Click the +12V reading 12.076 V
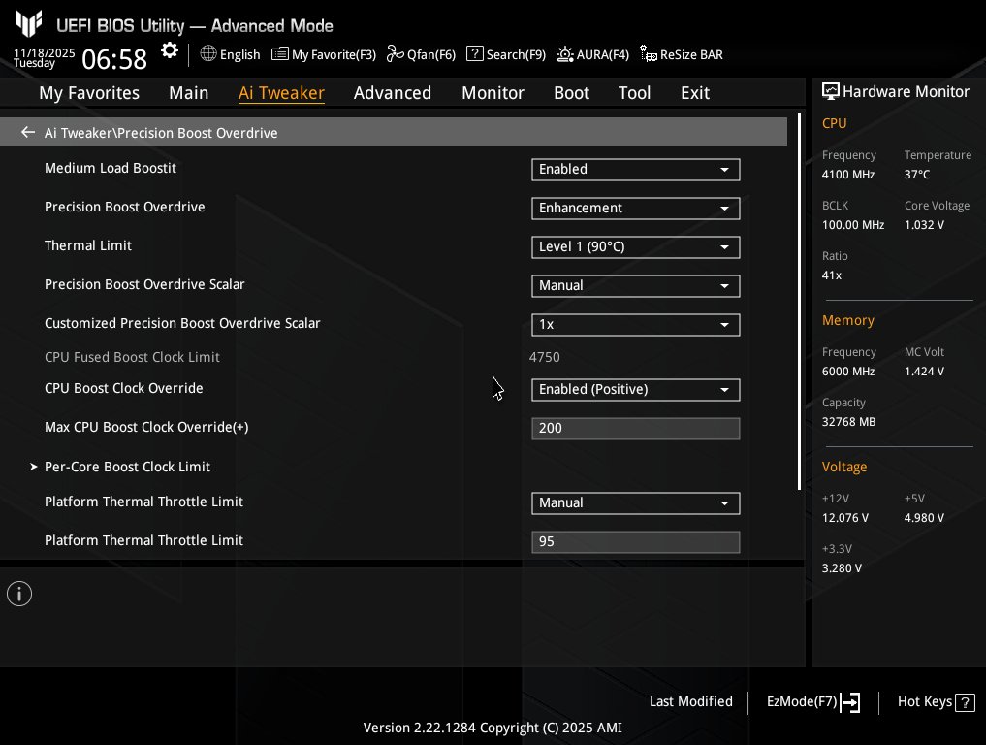Image resolution: width=986 pixels, height=745 pixels. point(845,518)
